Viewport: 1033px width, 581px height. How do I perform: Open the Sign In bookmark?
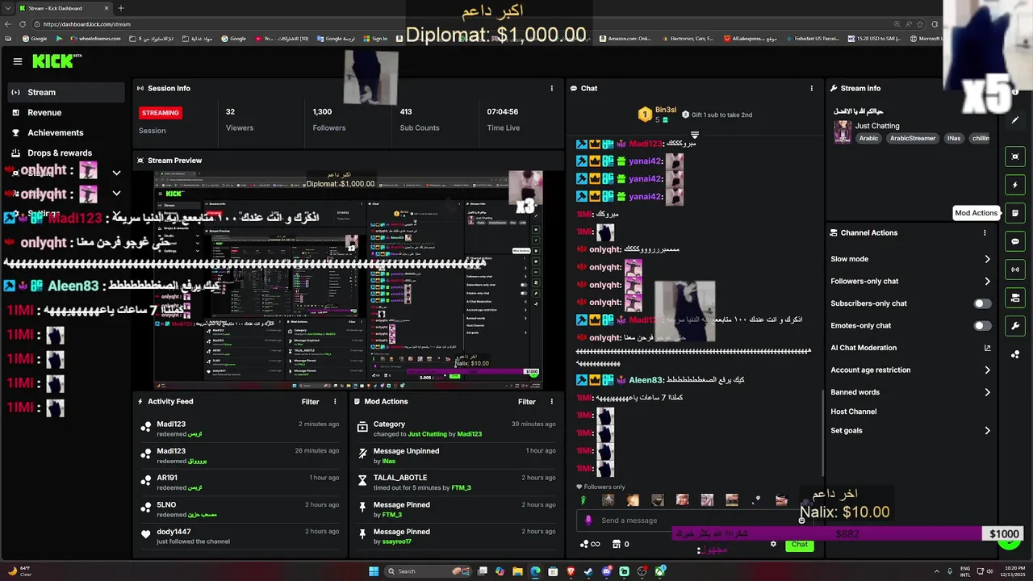click(x=374, y=38)
